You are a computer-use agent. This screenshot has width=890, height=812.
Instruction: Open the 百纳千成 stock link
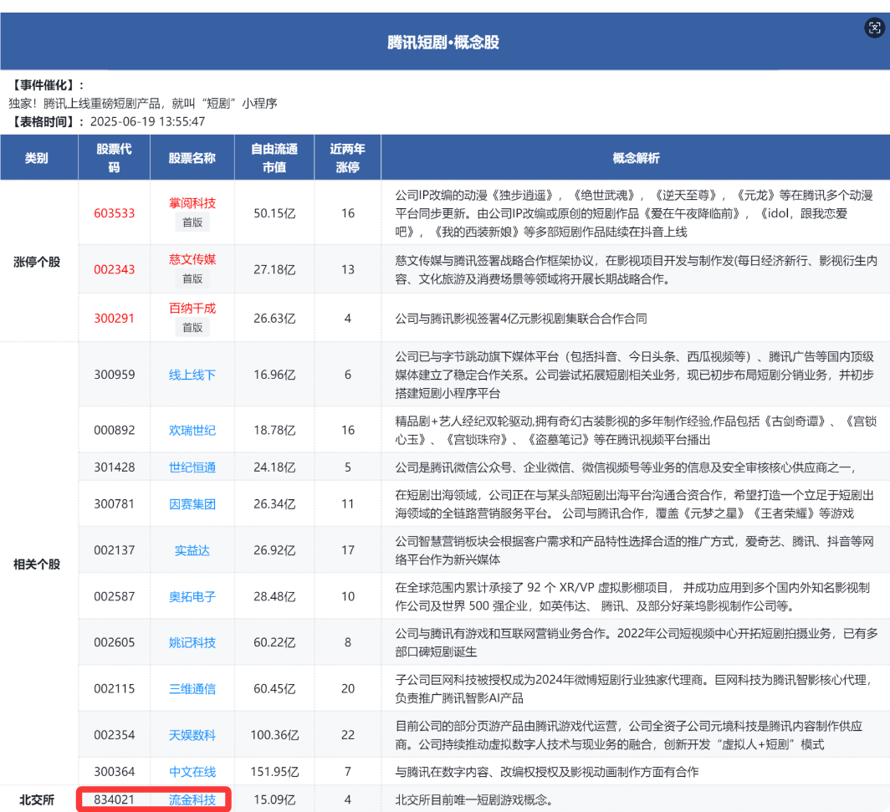[192, 308]
